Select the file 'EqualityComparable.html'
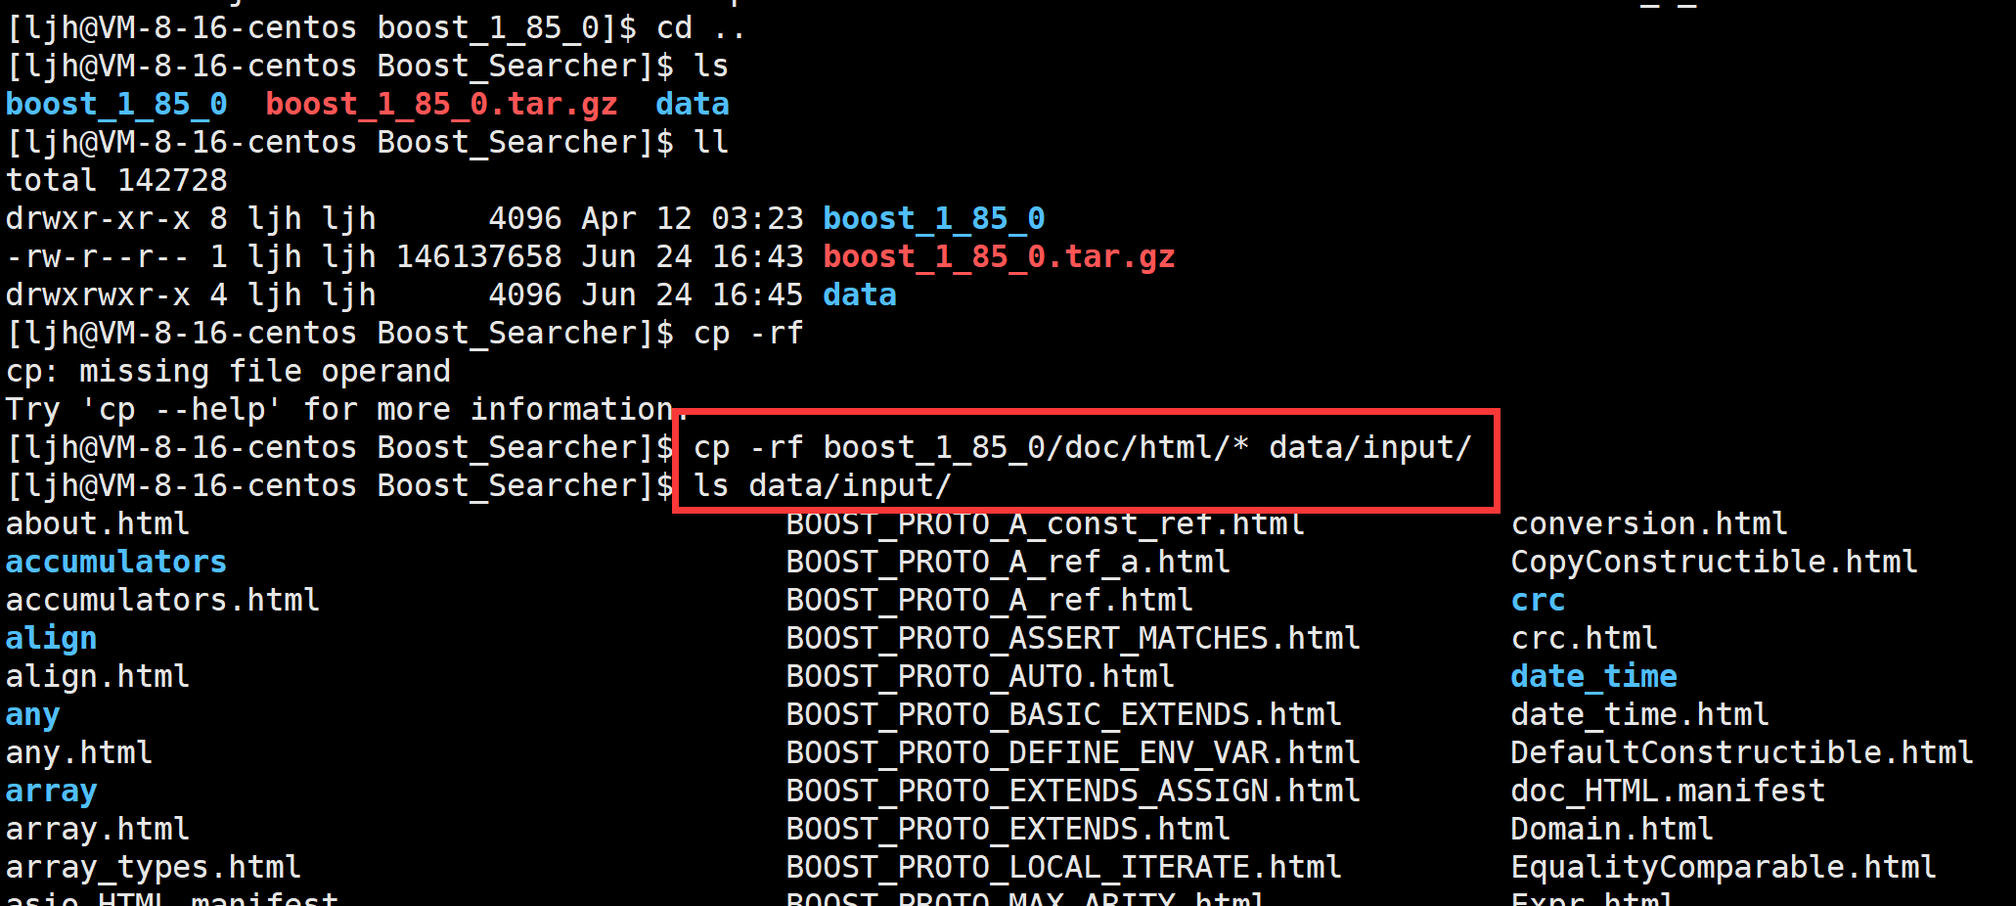The width and height of the screenshot is (2016, 906). coord(1724,867)
